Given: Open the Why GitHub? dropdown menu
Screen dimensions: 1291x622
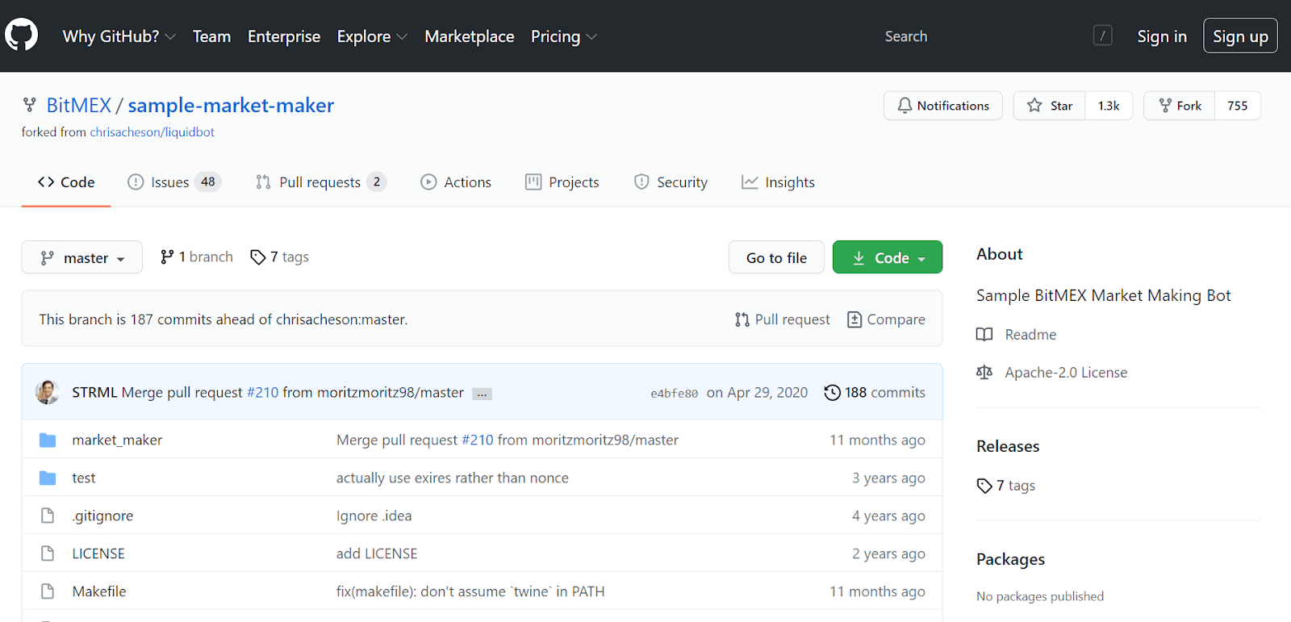Looking at the screenshot, I should pyautogui.click(x=119, y=36).
